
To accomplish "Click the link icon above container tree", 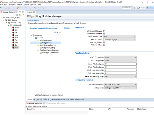I will point(60,32).
